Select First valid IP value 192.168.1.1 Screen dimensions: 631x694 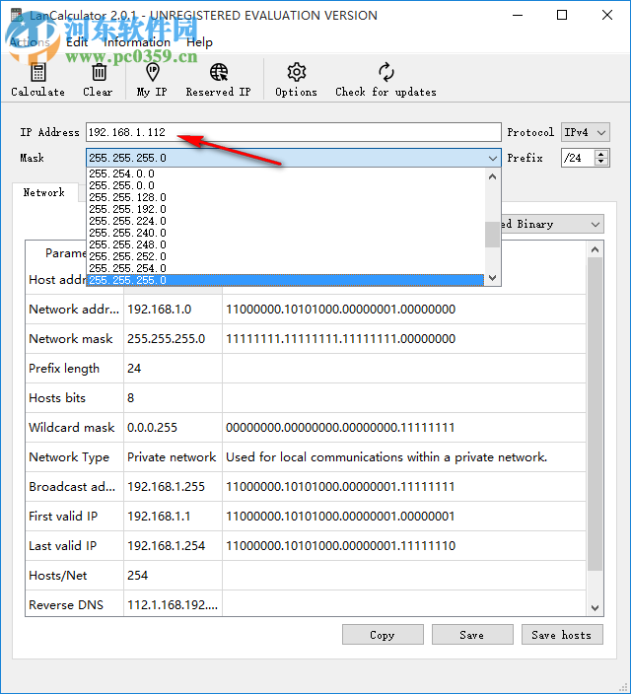pyautogui.click(x=159, y=517)
